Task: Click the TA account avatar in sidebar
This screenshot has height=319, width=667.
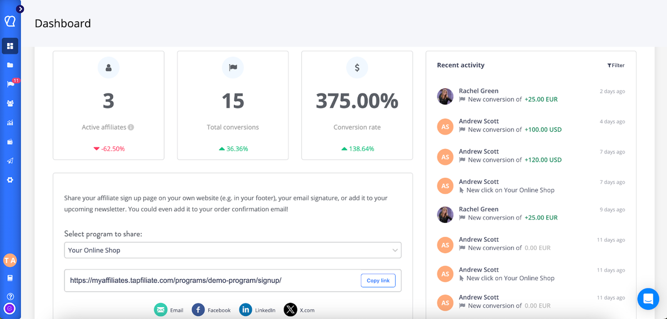Action: 10,260
